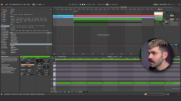Toggle computer MIDI keyboard icon

(156, 4)
